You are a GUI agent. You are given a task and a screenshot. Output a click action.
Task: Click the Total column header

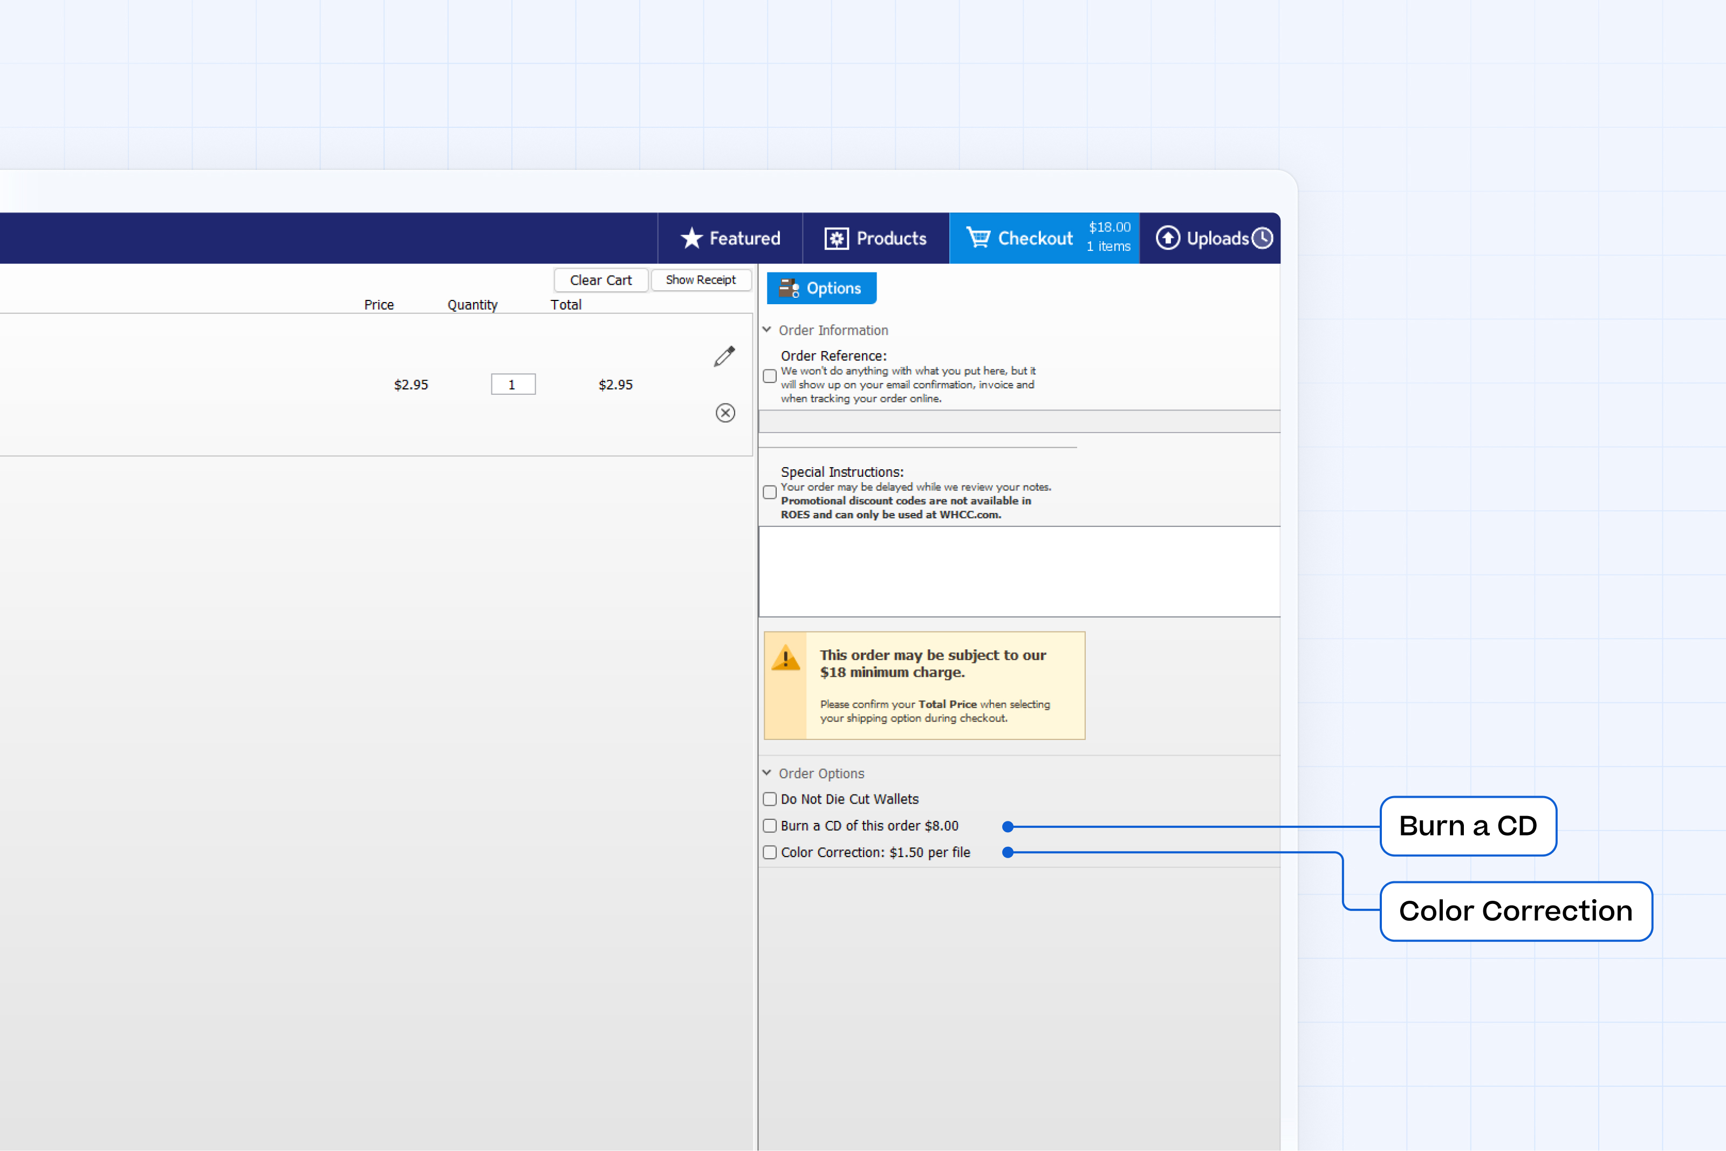pyautogui.click(x=566, y=305)
